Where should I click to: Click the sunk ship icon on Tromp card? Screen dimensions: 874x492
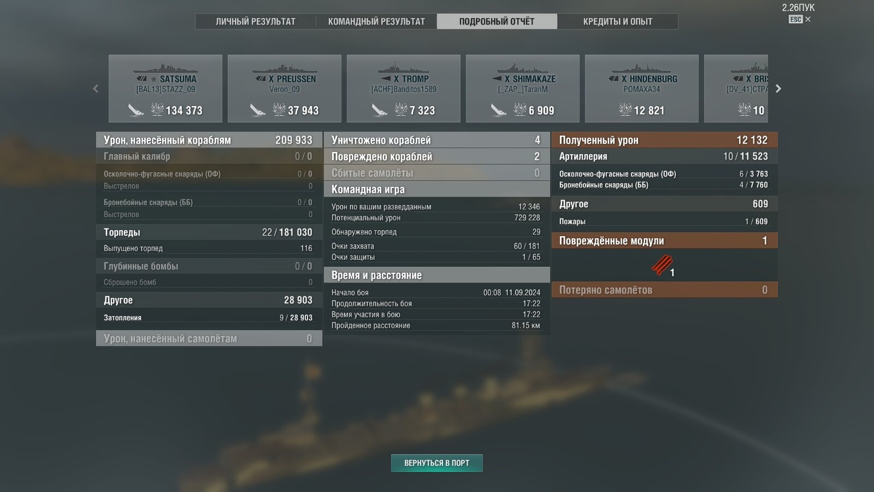pos(380,110)
